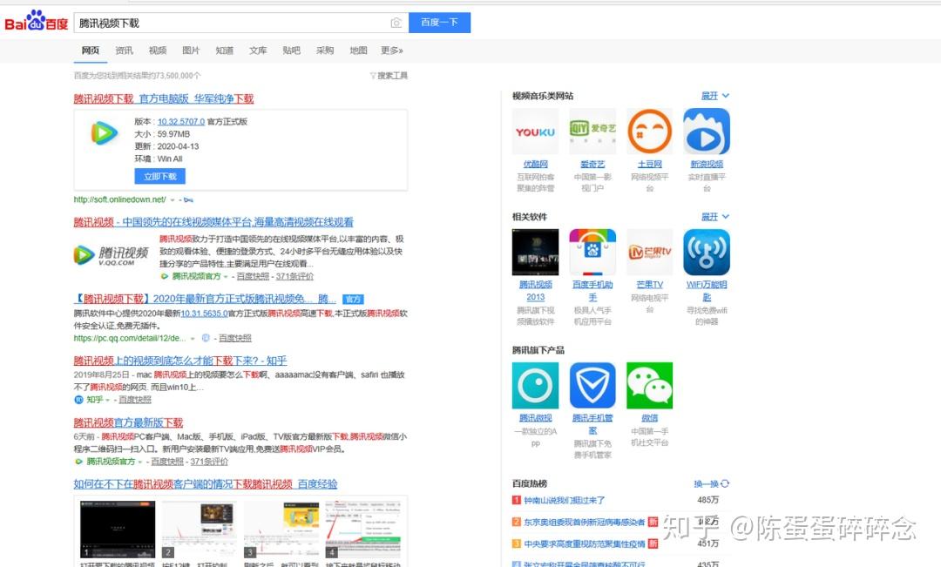Open 【腾讯视频下载】2020年最新官方正式版 result

click(205, 299)
